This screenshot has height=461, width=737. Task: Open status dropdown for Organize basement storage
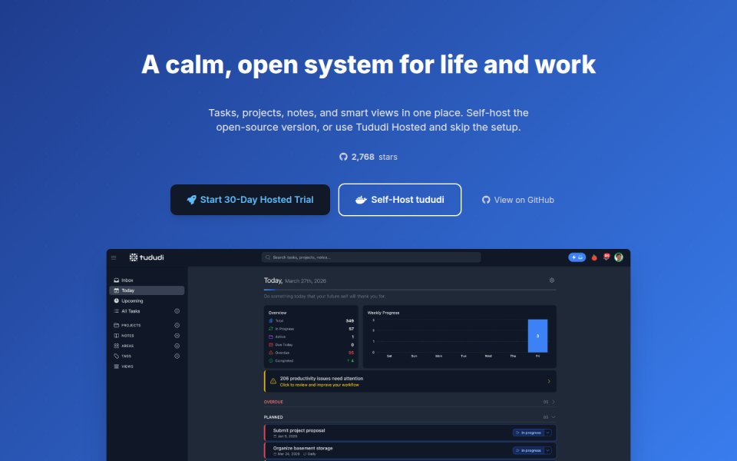coord(548,451)
